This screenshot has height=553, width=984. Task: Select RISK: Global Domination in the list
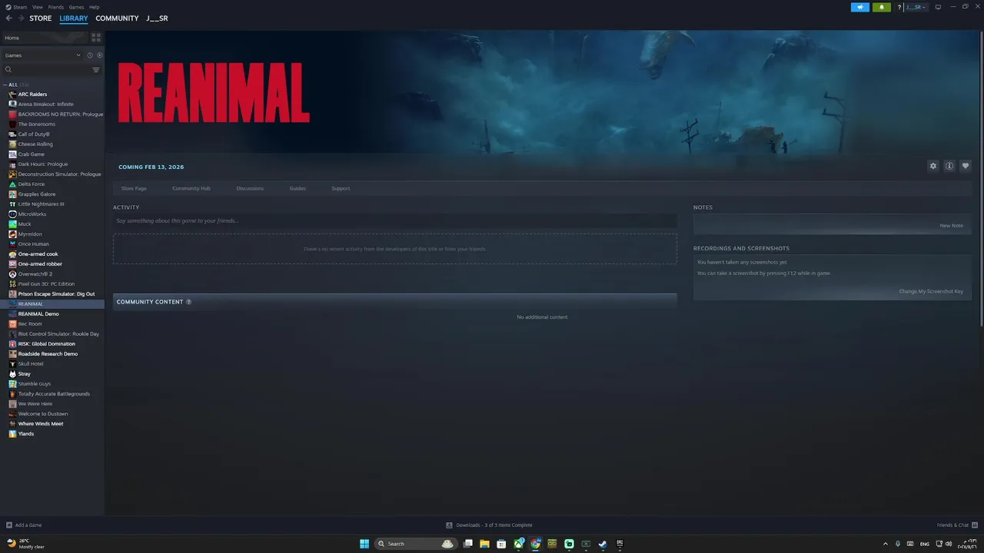coord(47,344)
